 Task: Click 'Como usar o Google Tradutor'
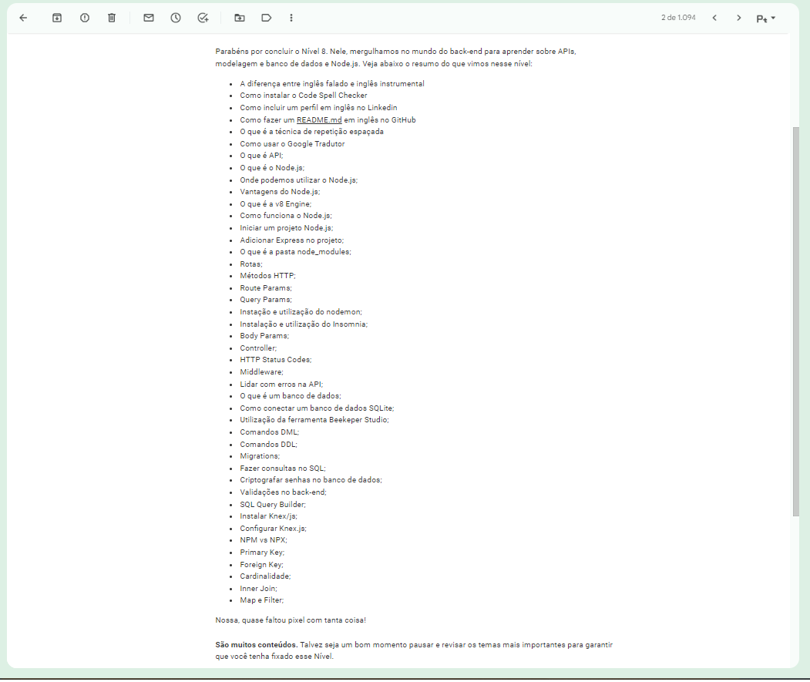click(x=292, y=144)
